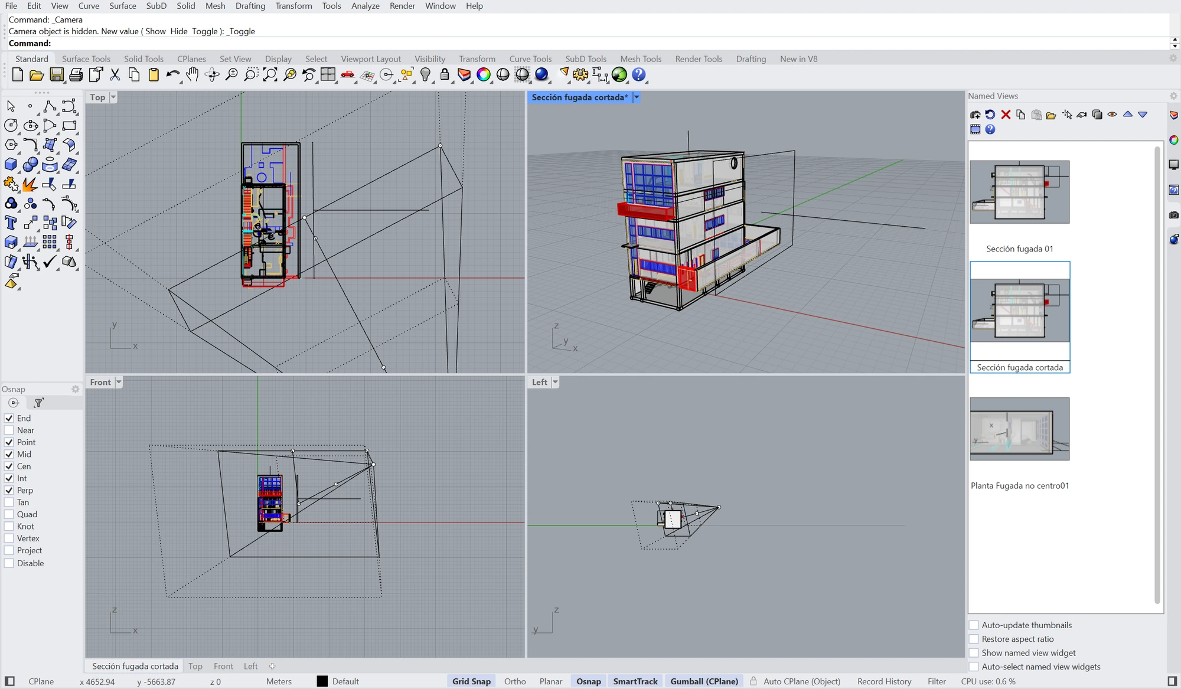Click Record History in status bar

tap(885, 681)
